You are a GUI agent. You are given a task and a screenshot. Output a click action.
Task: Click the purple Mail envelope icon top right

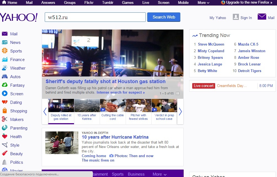pyautogui.click(x=262, y=17)
